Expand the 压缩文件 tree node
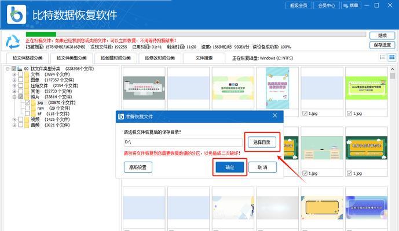Screen dimensions: 399x231 pyautogui.click(x=14, y=85)
